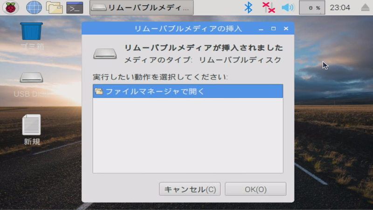Open the Raspberry Pi main menu

pyautogui.click(x=10, y=7)
